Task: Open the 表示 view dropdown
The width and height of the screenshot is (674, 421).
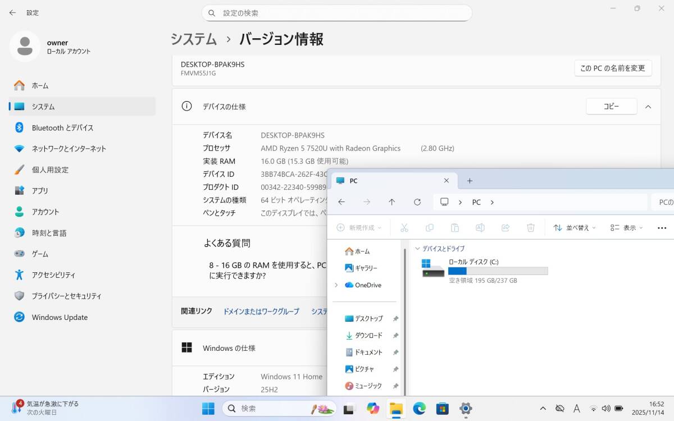Action: 626,228
